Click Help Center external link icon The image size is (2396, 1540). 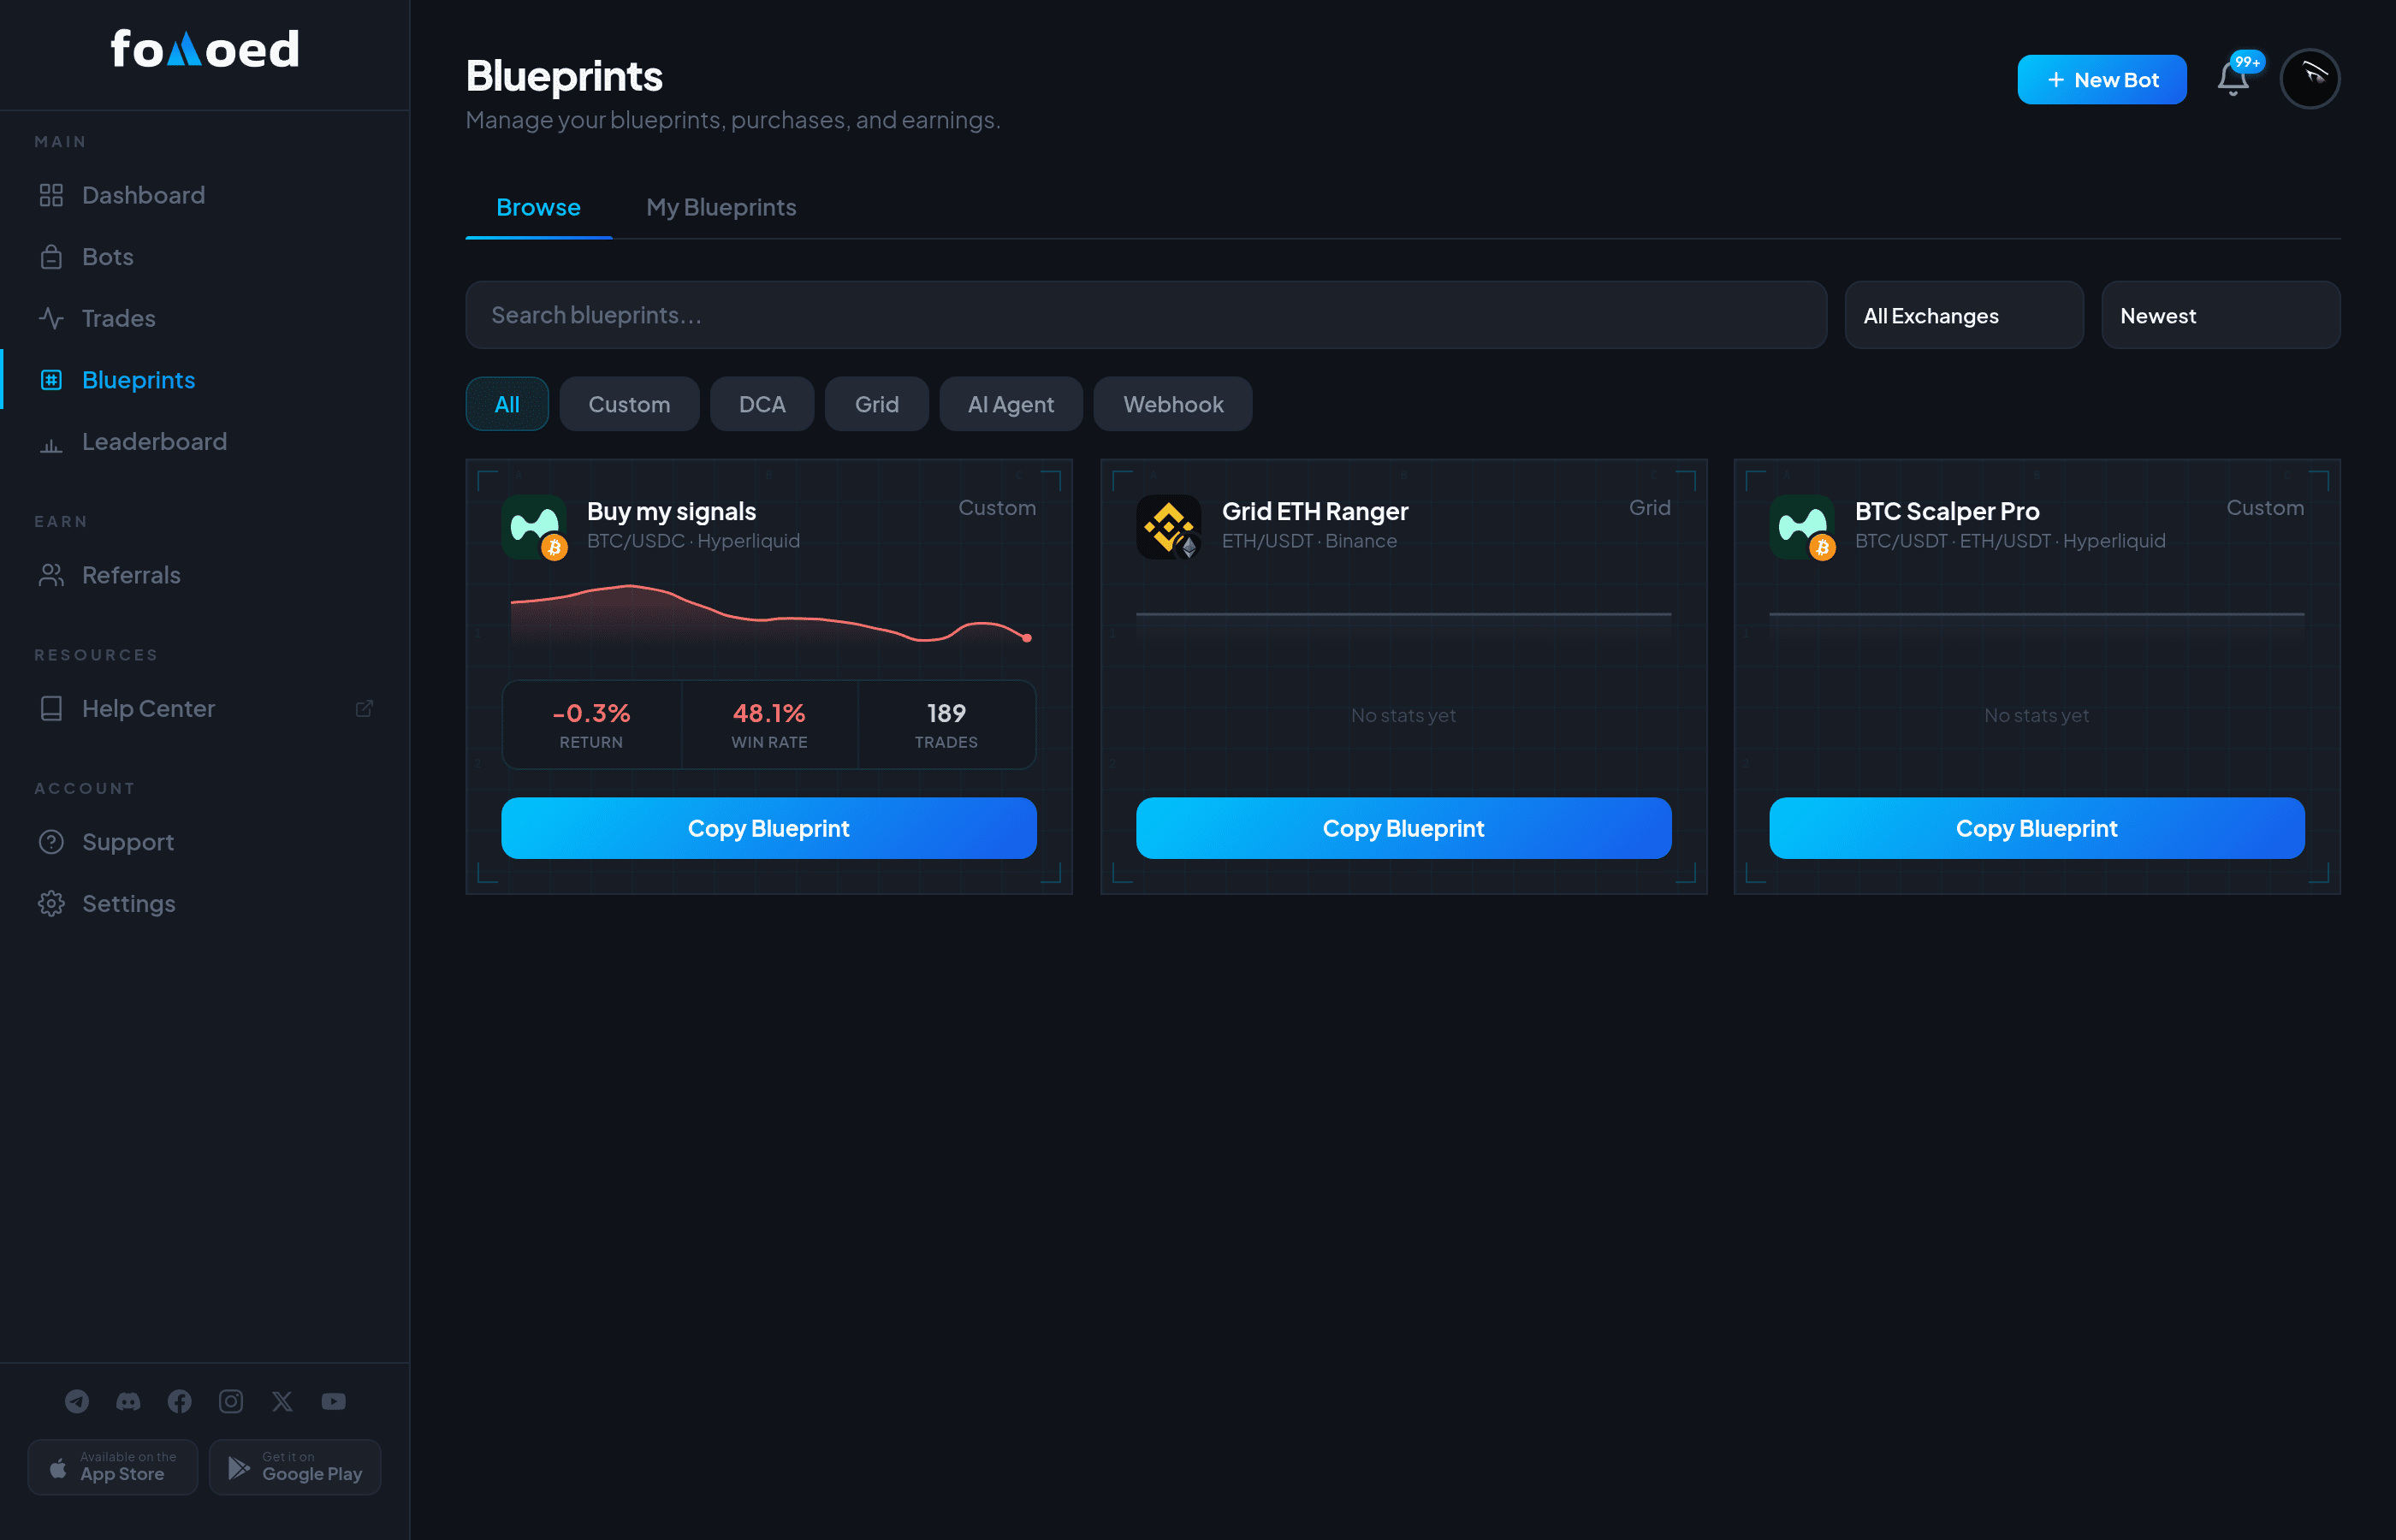point(364,708)
